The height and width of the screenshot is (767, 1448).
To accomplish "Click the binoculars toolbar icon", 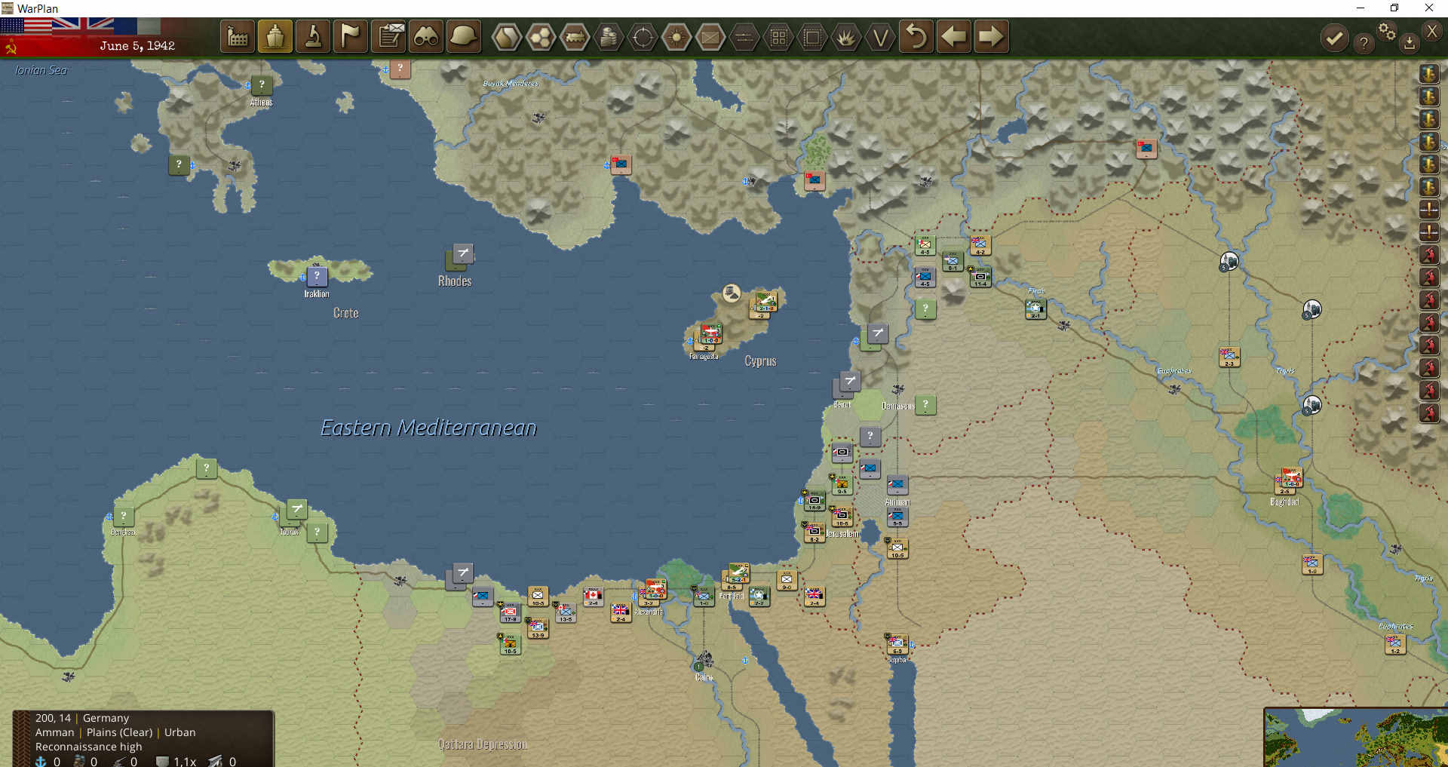I will click(x=426, y=36).
